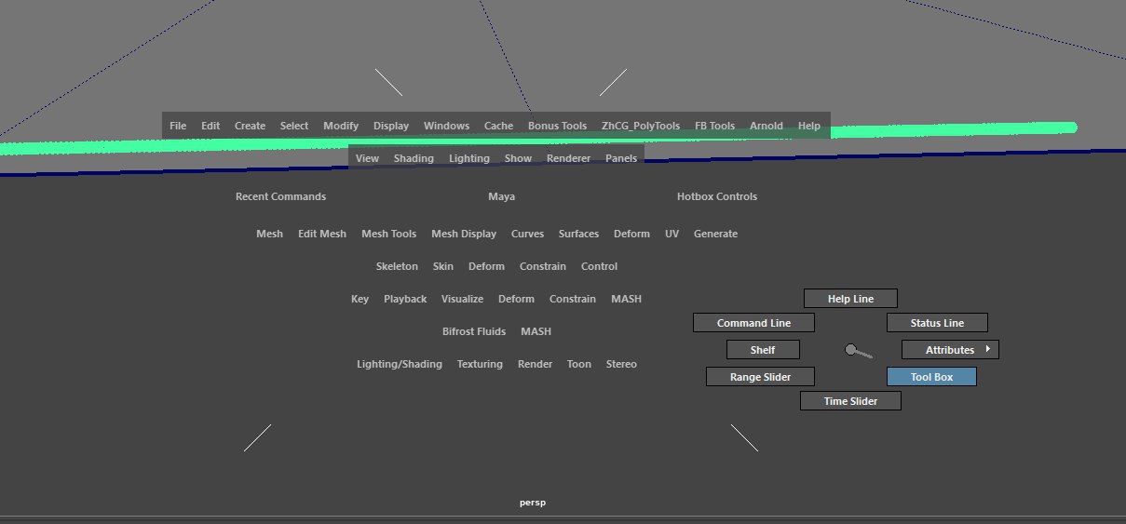Image resolution: width=1126 pixels, height=524 pixels.
Task: Open Deform in the modeling row
Action: coord(631,234)
